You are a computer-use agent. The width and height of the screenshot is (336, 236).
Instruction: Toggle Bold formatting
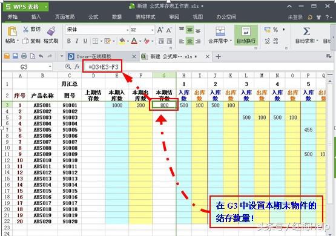click(69, 41)
